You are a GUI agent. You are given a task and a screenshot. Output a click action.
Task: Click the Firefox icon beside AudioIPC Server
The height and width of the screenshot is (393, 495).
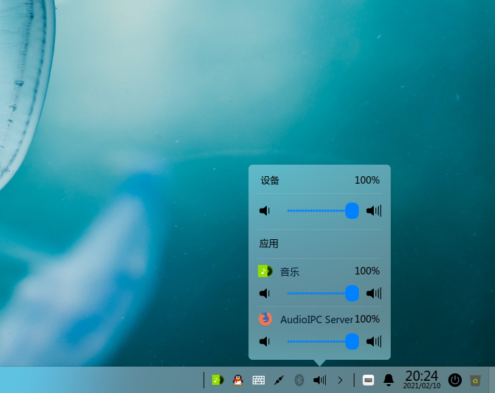click(x=265, y=318)
